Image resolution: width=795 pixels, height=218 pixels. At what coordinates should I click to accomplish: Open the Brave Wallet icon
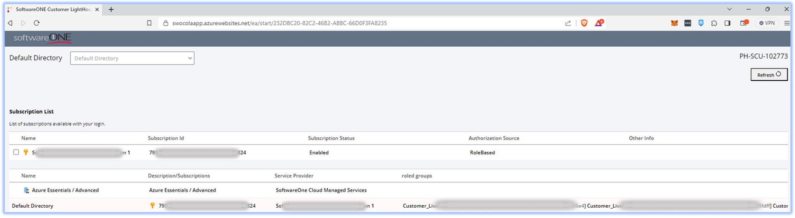(x=743, y=23)
